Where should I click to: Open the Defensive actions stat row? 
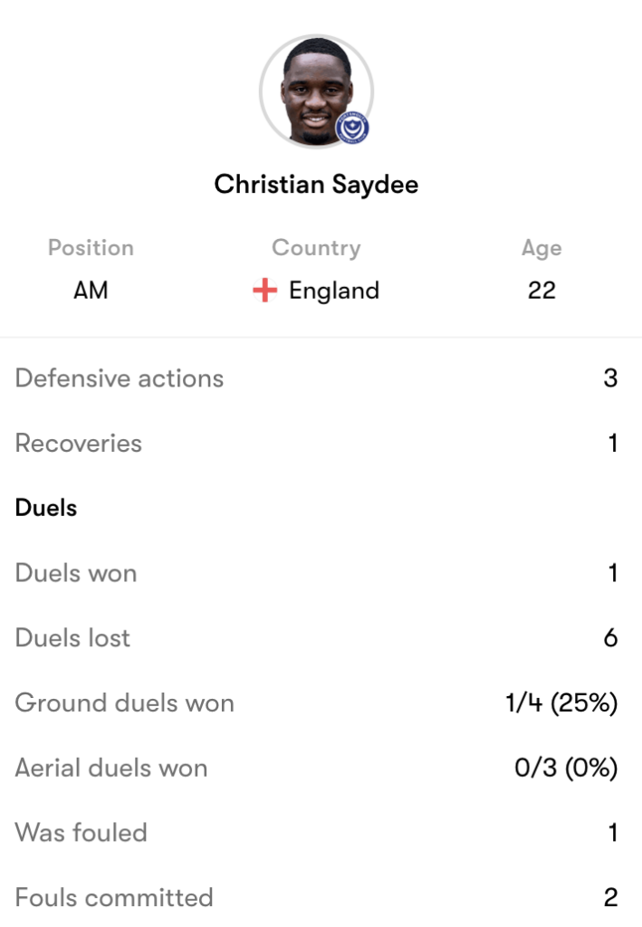tap(316, 377)
